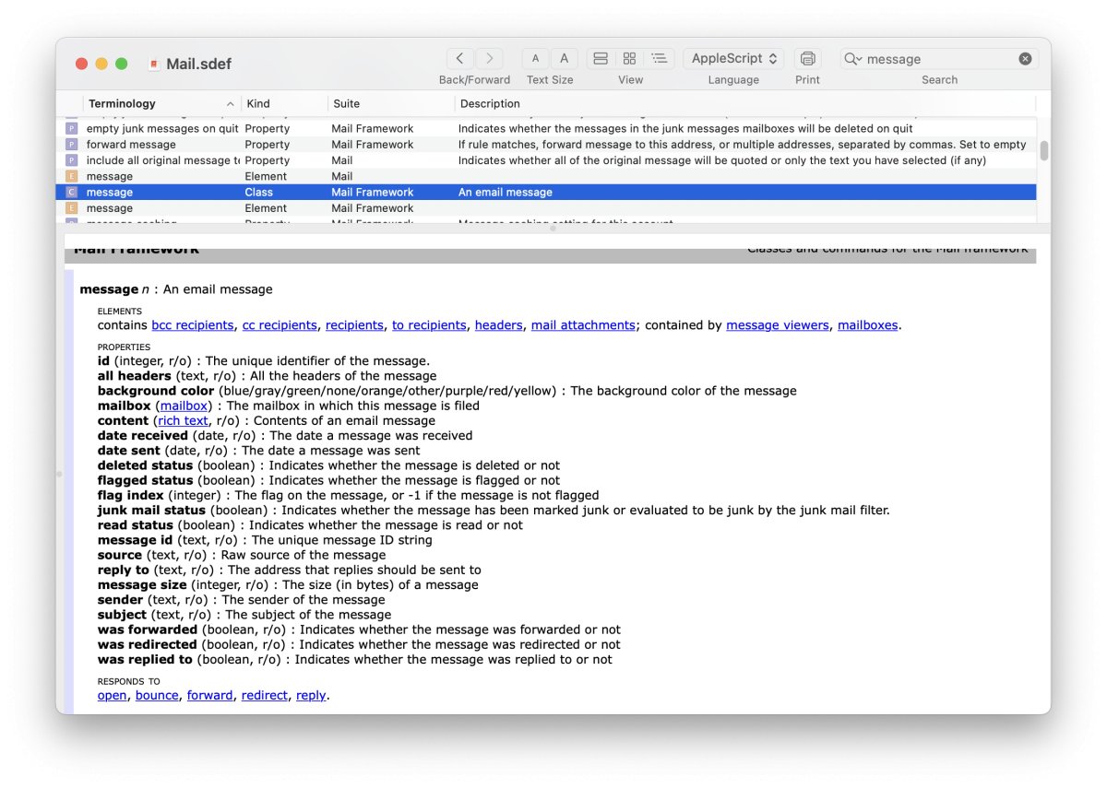This screenshot has height=788, width=1107.
Task: Click the Back navigation arrow
Action: click(x=461, y=58)
